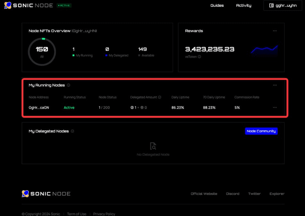Click the Running Status column header
The width and height of the screenshot is (305, 216).
[75, 97]
